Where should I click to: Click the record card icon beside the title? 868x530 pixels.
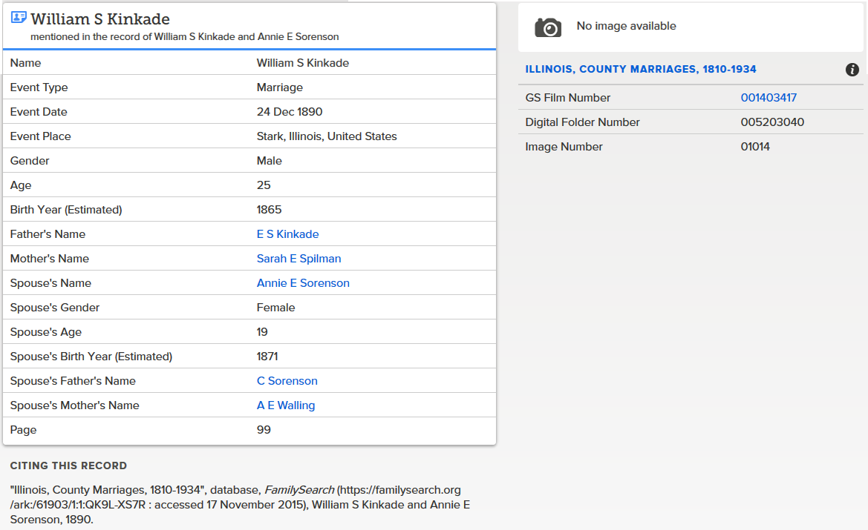point(19,18)
